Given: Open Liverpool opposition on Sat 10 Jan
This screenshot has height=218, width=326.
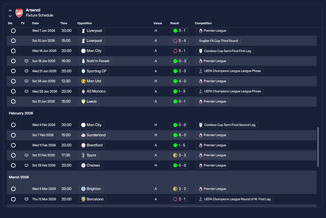Looking at the screenshot, I should pyautogui.click(x=91, y=41).
